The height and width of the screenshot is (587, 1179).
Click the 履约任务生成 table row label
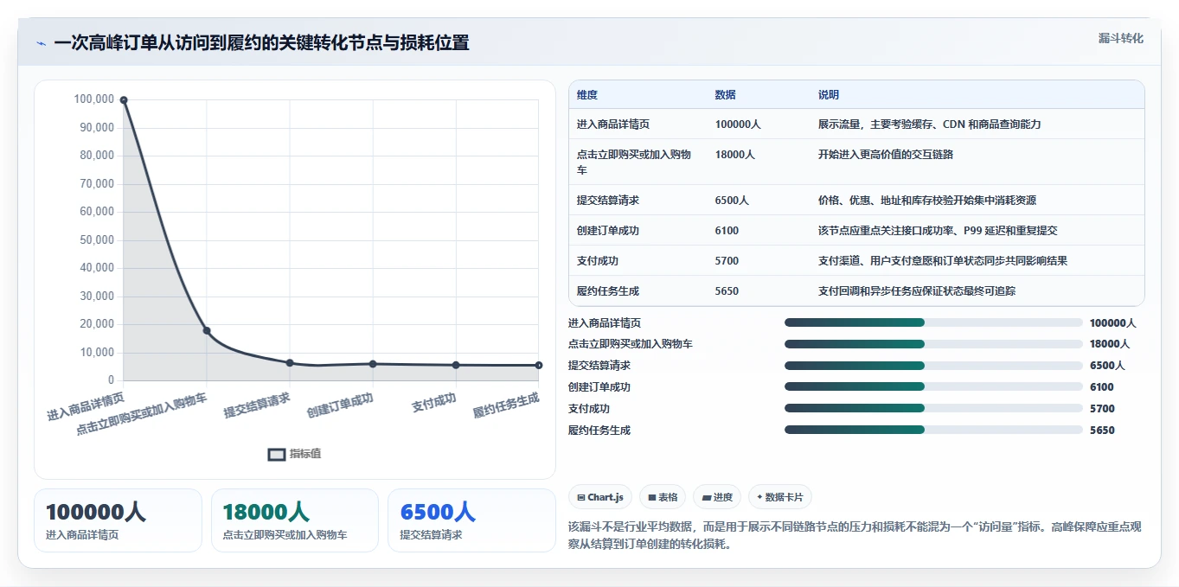tap(608, 291)
